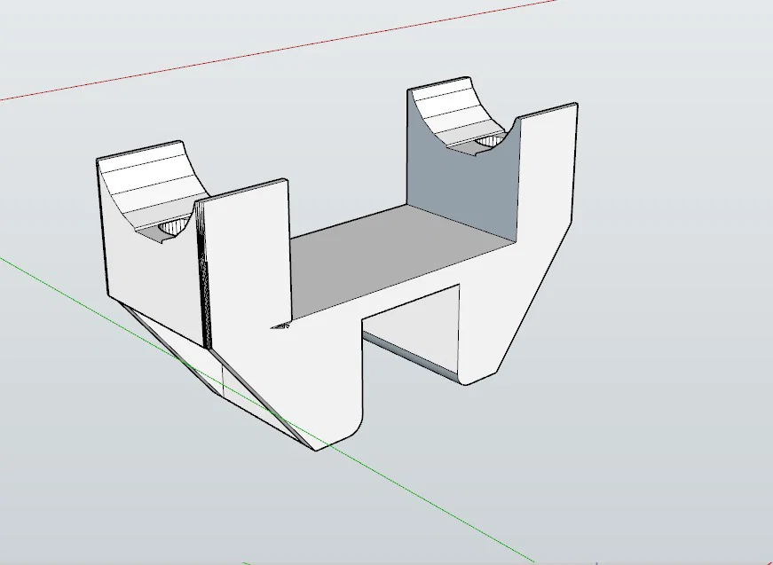
Task: Click the small hole in left saddle
Action: click(172, 228)
